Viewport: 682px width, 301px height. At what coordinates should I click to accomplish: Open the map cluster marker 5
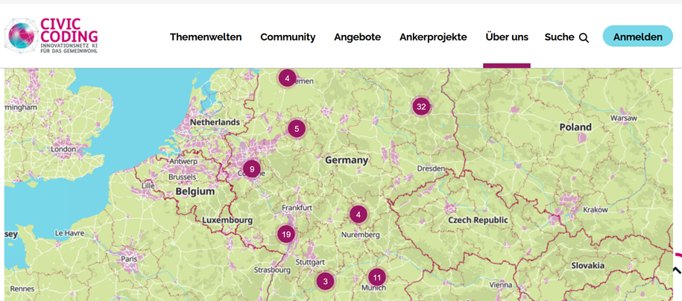[x=297, y=129]
